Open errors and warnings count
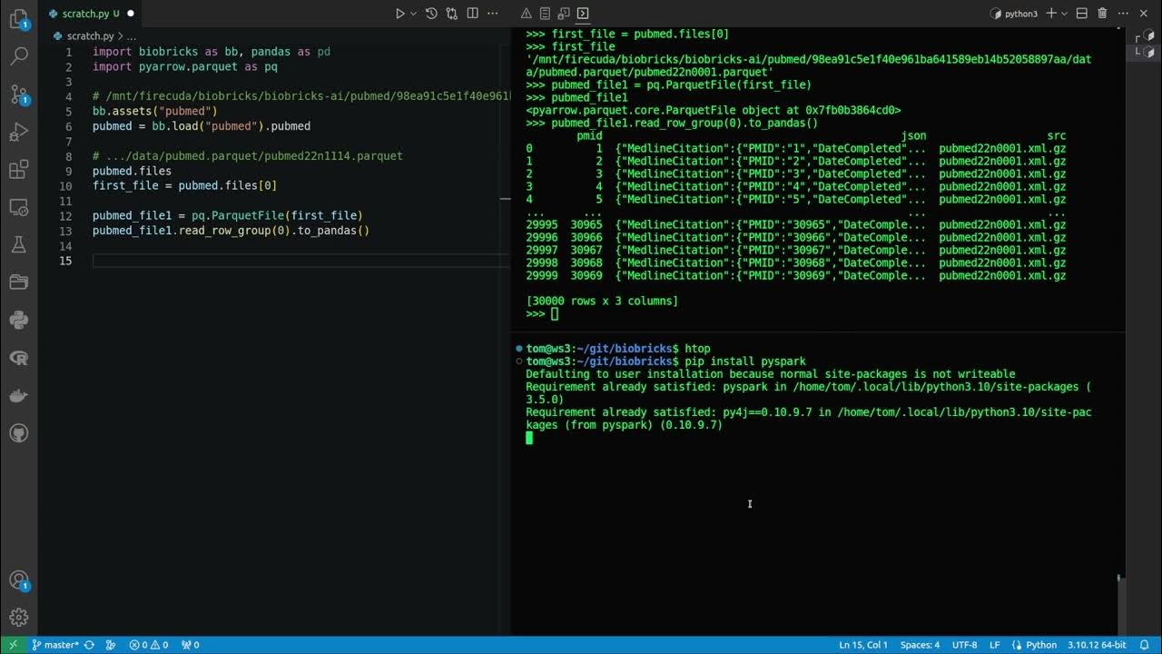Image resolution: width=1162 pixels, height=654 pixels. pos(149,645)
